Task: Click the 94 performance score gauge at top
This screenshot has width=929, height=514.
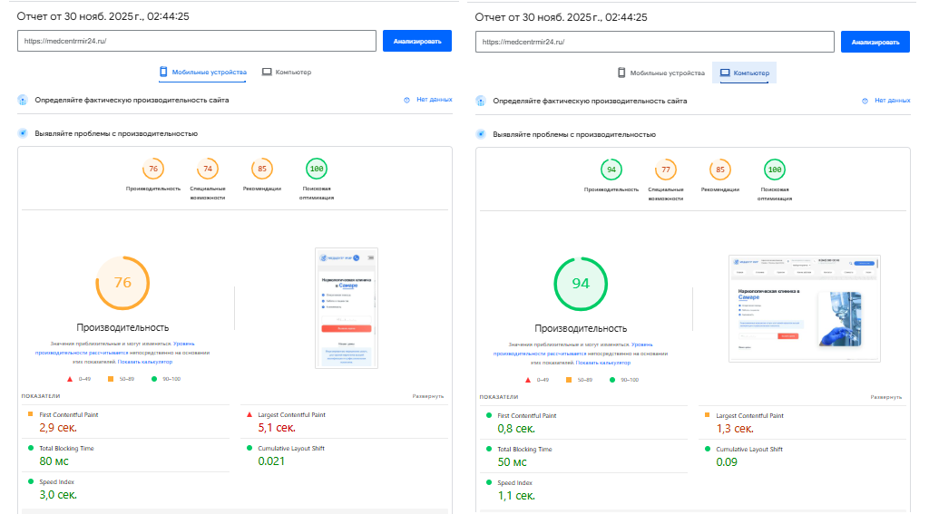Action: (611, 170)
